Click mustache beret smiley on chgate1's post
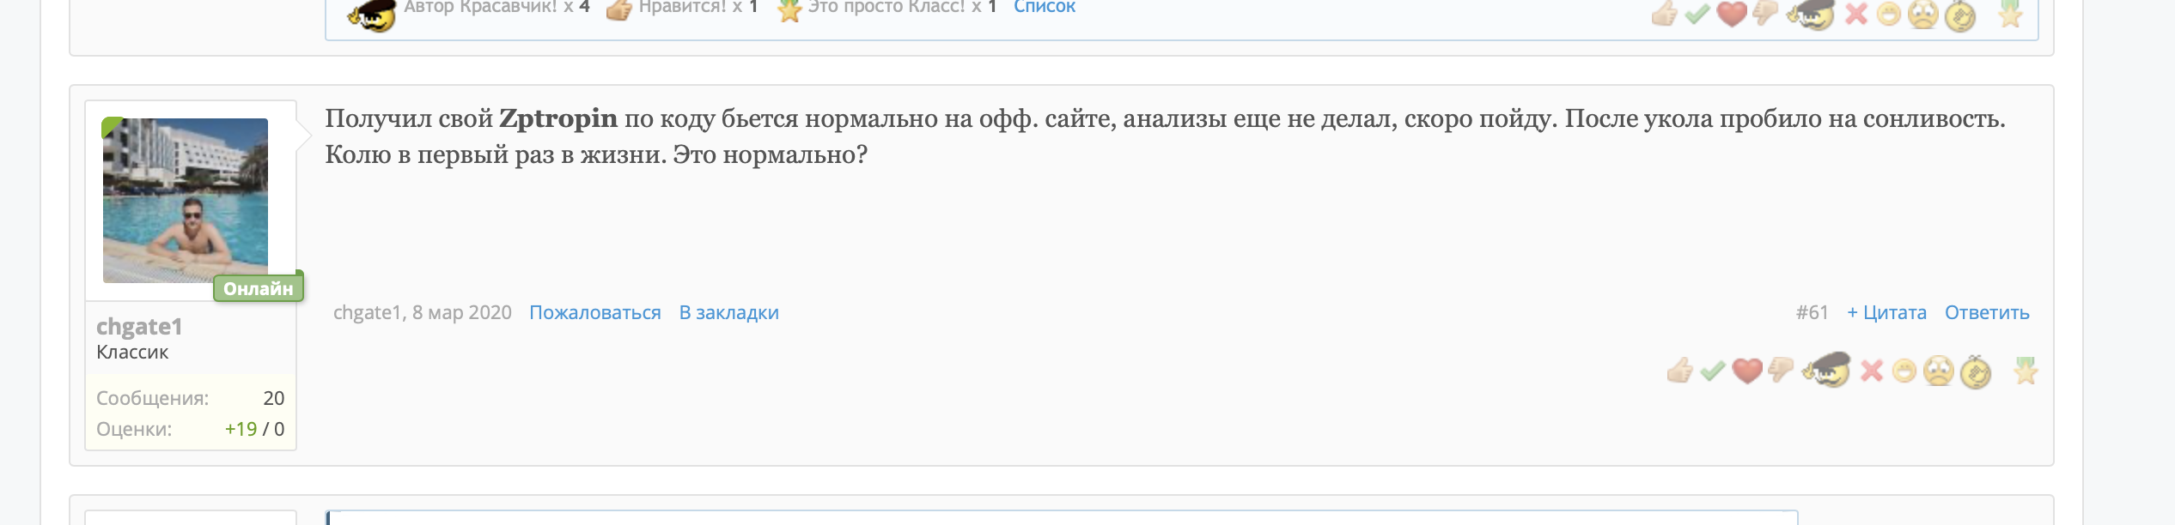2175x525 pixels. [x=1826, y=371]
